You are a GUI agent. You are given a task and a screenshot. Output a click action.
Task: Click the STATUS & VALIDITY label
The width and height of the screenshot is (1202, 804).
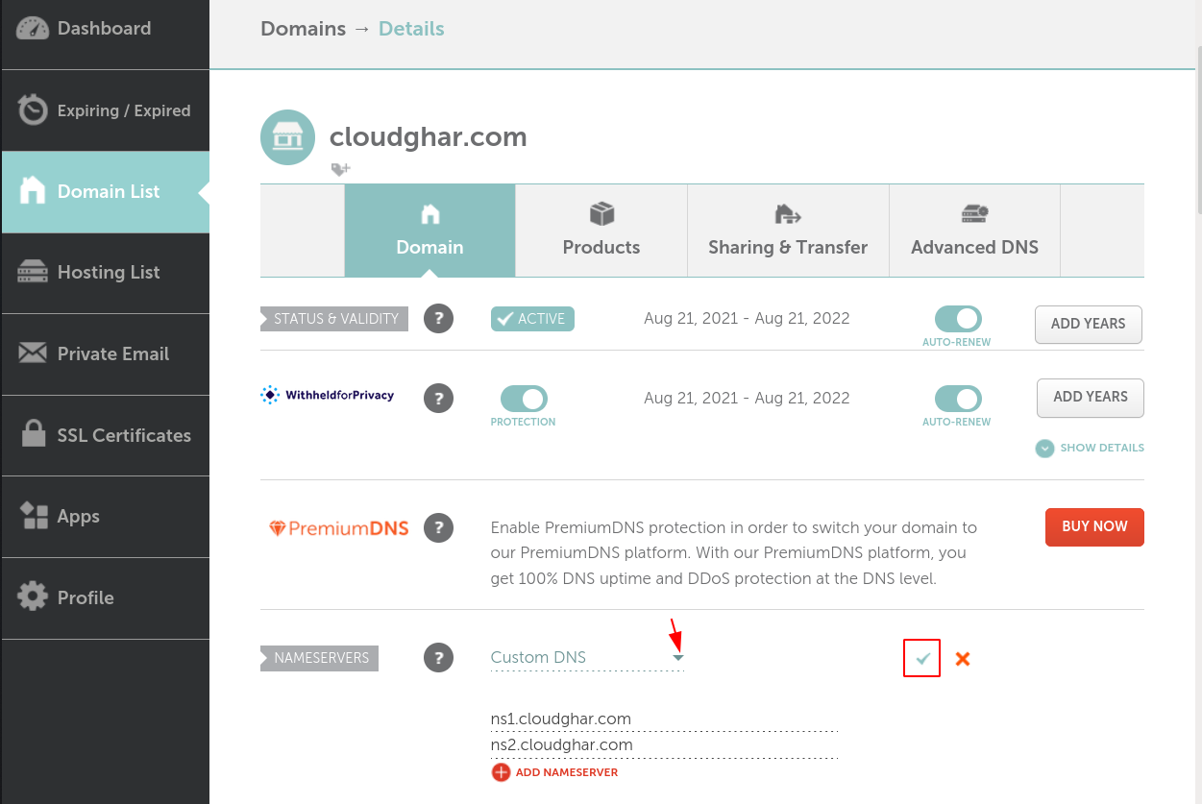click(334, 319)
